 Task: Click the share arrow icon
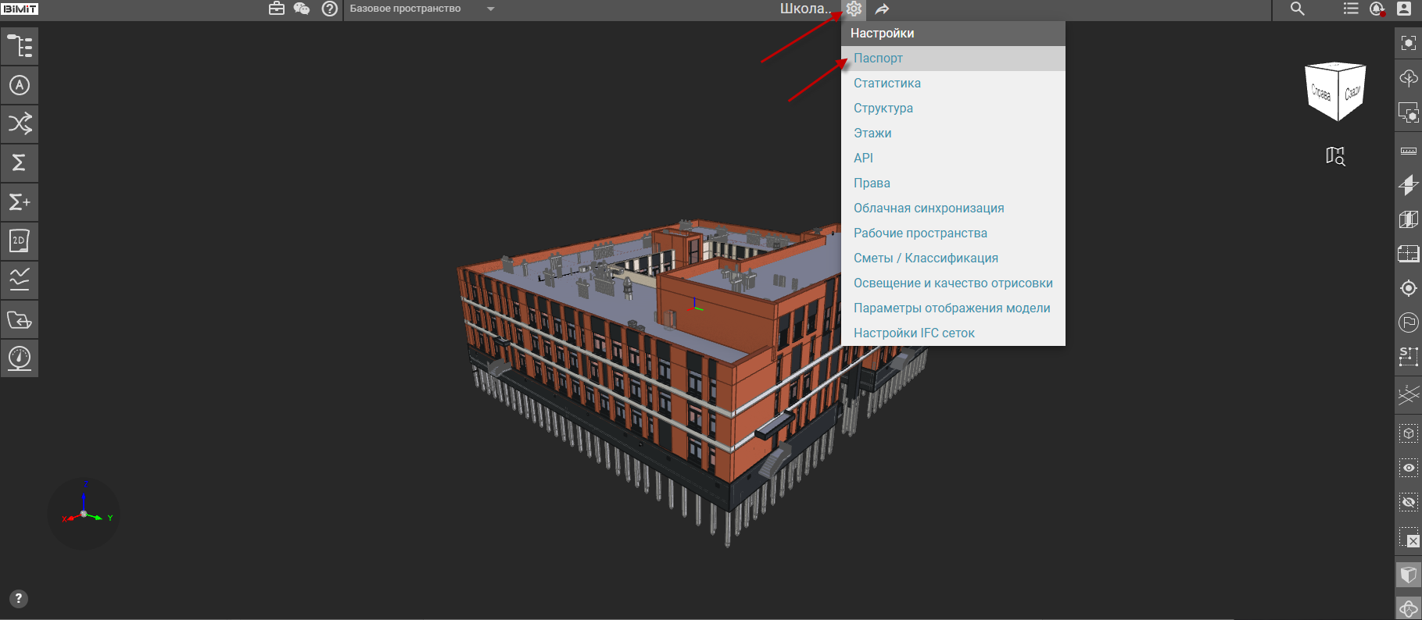pos(883,9)
